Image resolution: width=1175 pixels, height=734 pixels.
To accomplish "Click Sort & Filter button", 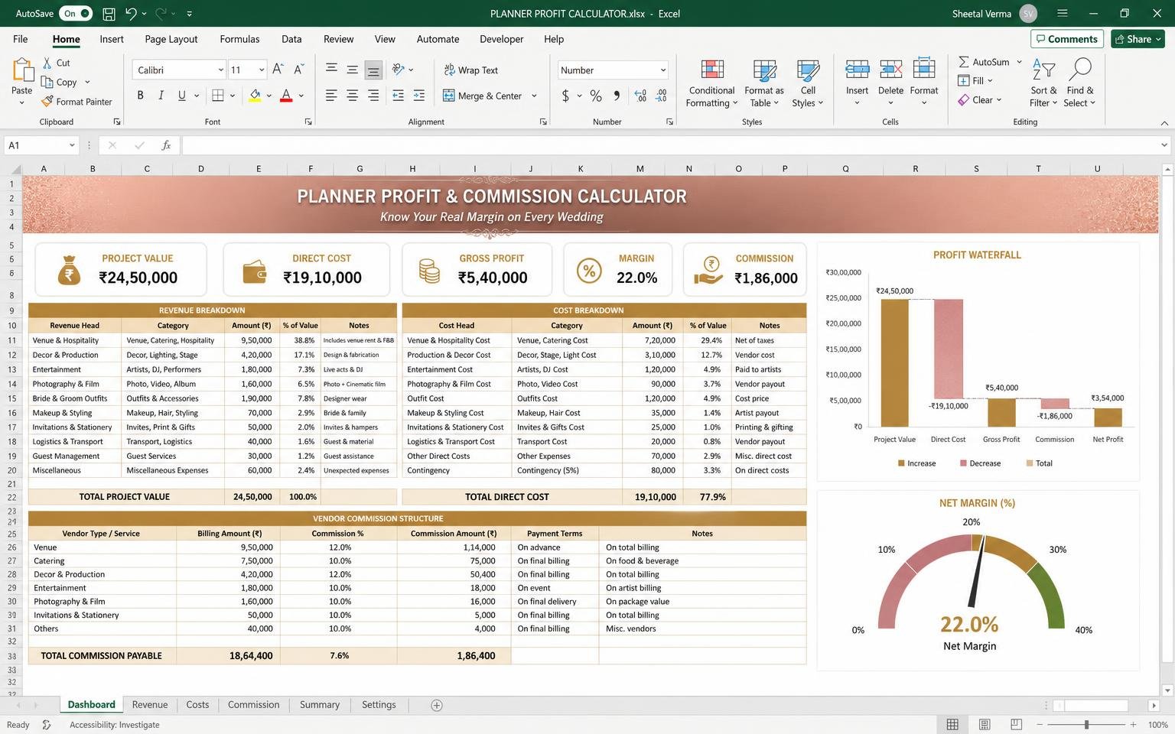I will pyautogui.click(x=1043, y=83).
